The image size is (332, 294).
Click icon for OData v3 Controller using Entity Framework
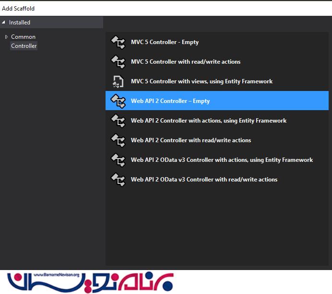coord(118,160)
